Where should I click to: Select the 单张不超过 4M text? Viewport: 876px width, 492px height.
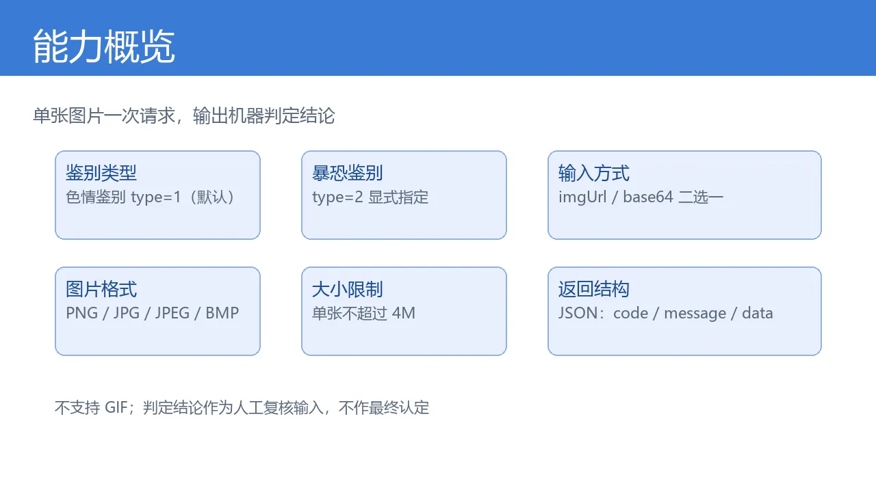pyautogui.click(x=363, y=314)
